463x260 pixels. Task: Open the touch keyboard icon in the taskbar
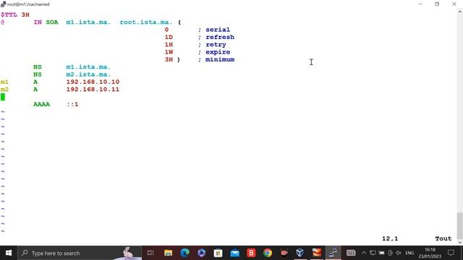(351, 253)
